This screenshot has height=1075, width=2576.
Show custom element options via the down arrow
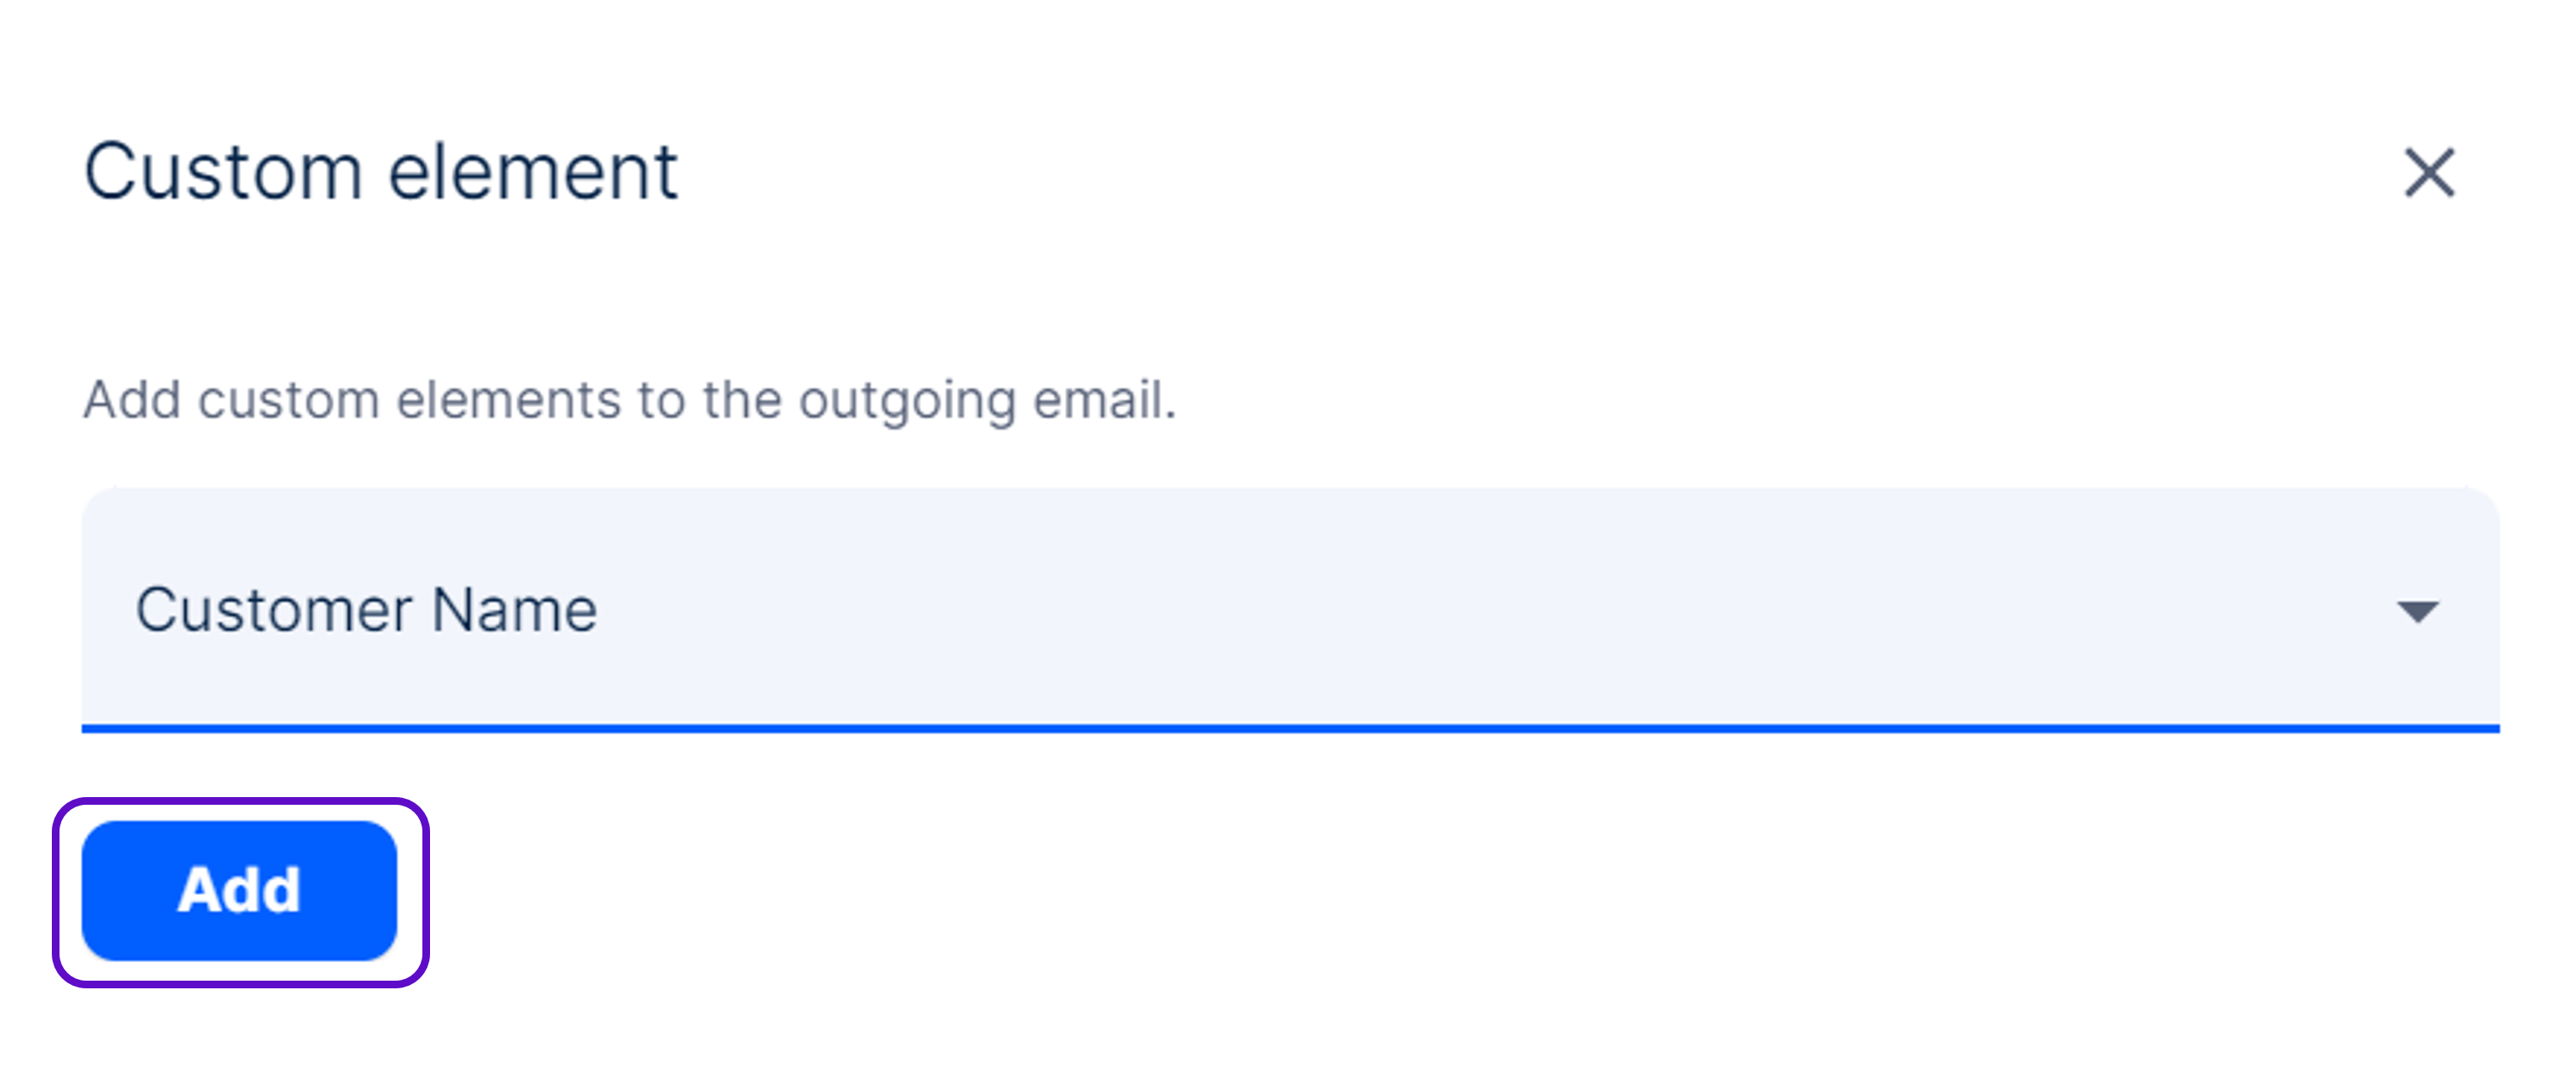(x=2417, y=611)
